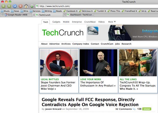
Task: Open the Intel Atom banner advertisement
Action: pyautogui.click(x=122, y=33)
